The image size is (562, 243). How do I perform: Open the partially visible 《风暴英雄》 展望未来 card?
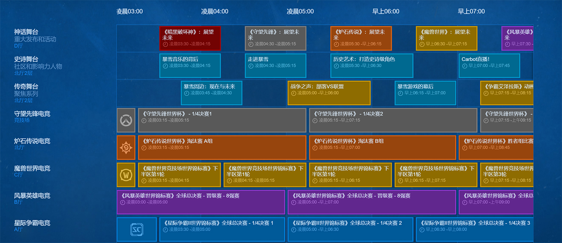coord(518,39)
